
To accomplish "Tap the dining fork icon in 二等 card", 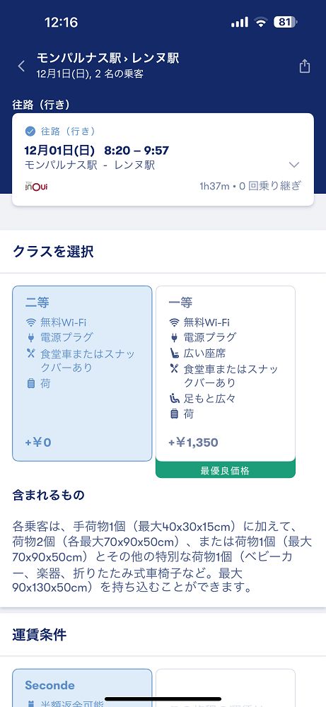I will 30,354.
